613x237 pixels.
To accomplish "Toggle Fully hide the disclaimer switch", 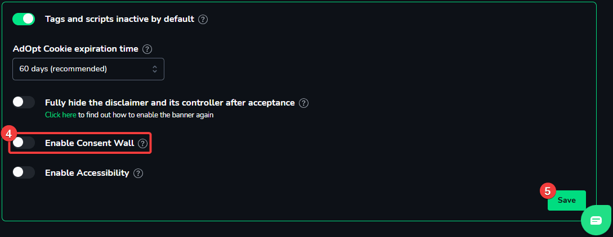I will (x=24, y=103).
